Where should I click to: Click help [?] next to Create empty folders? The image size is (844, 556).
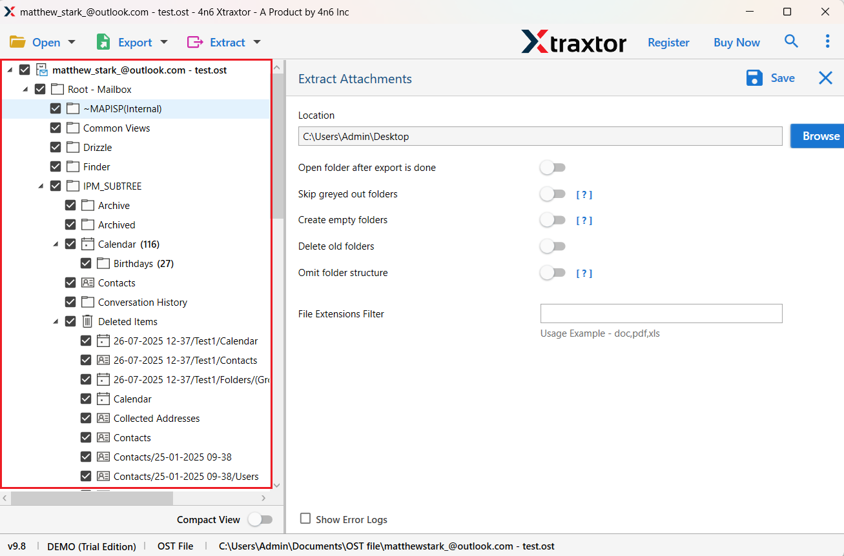584,221
